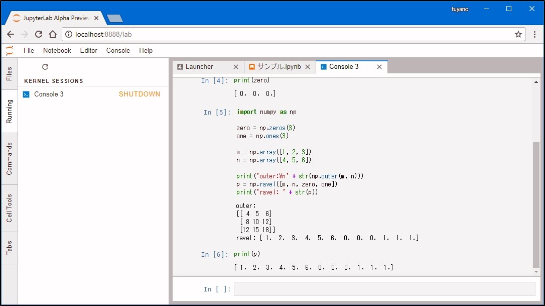The image size is (545, 306).
Task: Open the Chrome three-dot menu
Action: (x=534, y=34)
